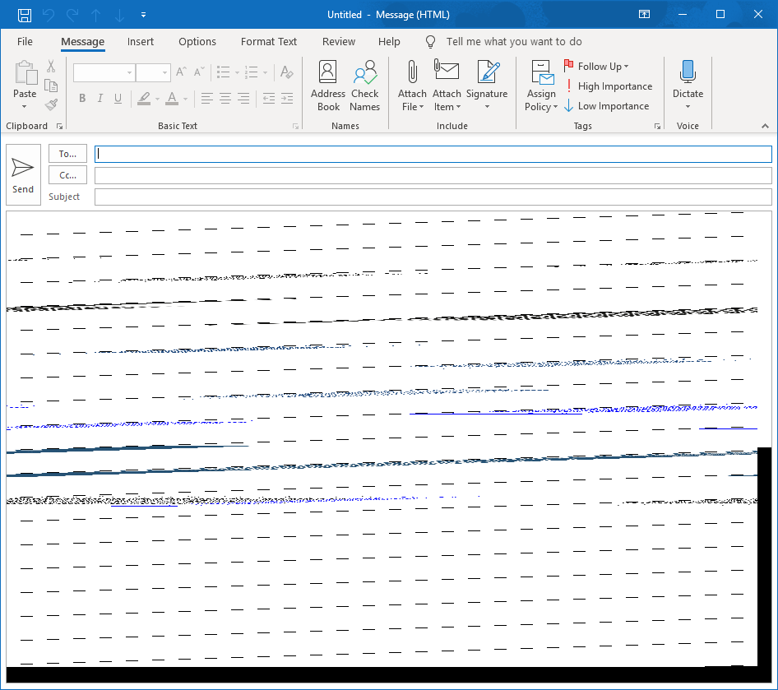
Task: Click the Clear All Formatting icon
Action: pos(286,72)
